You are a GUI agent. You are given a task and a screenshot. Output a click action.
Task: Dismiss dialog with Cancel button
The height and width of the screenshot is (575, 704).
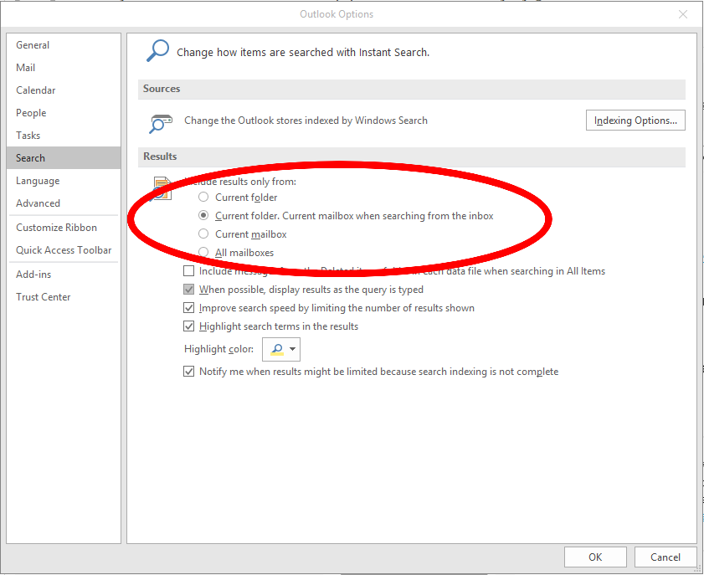click(x=665, y=557)
